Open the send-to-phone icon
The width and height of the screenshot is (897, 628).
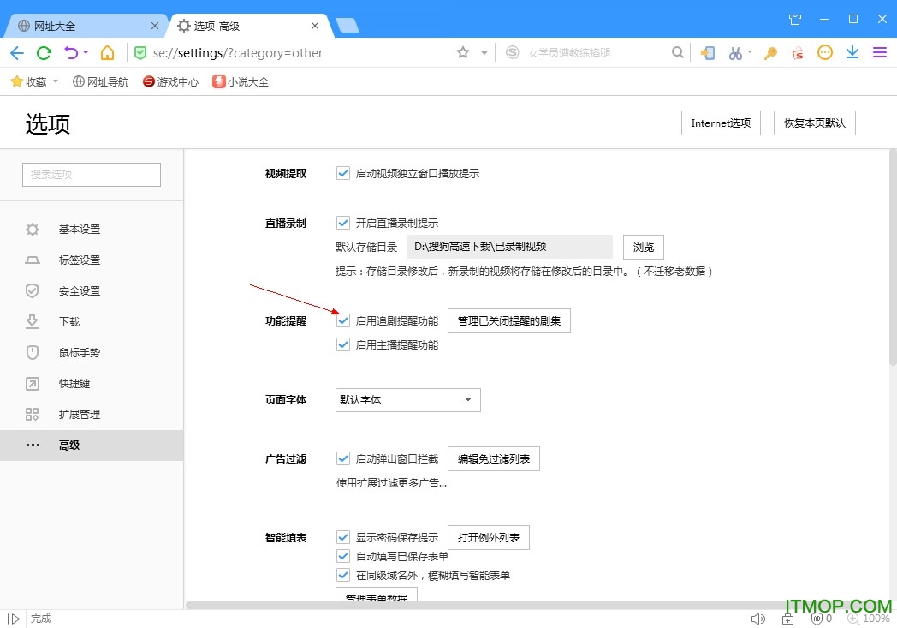coord(707,52)
